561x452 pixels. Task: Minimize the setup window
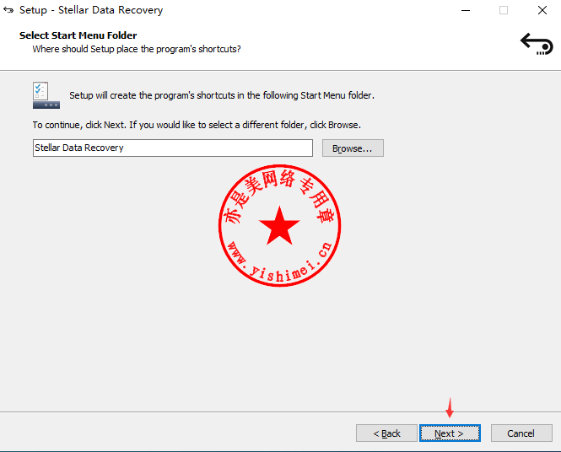coord(466,10)
